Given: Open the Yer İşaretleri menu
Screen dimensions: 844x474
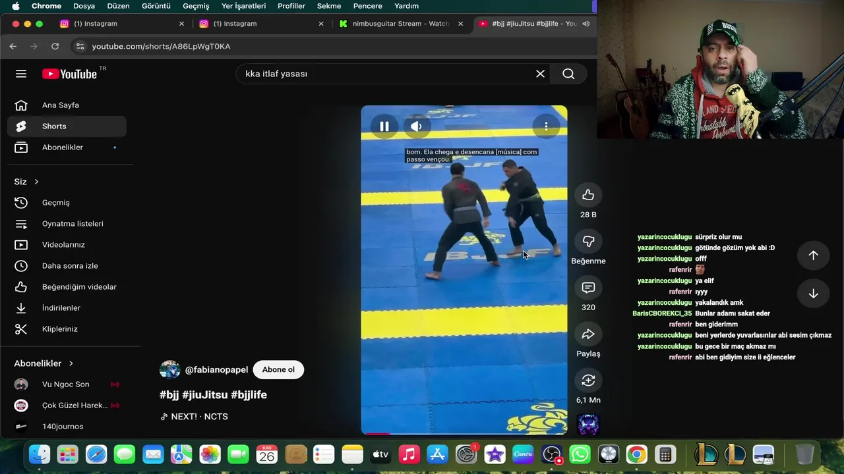Looking at the screenshot, I should pos(243,6).
